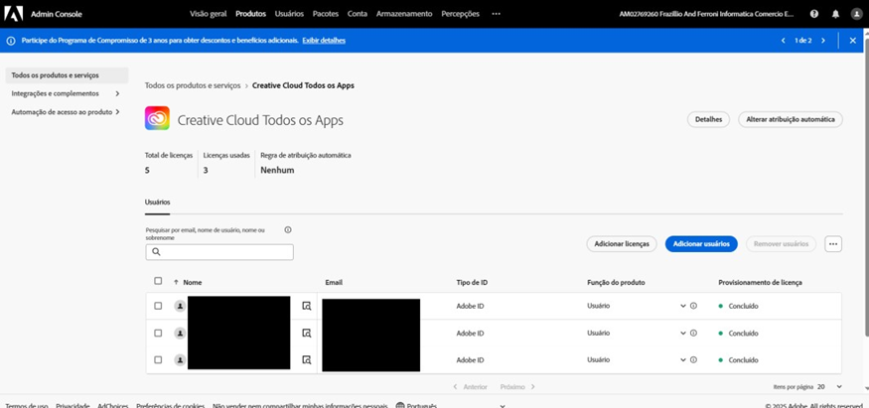Image resolution: width=869 pixels, height=408 pixels.
Task: Tick the third user's checkbox
Action: click(x=158, y=359)
